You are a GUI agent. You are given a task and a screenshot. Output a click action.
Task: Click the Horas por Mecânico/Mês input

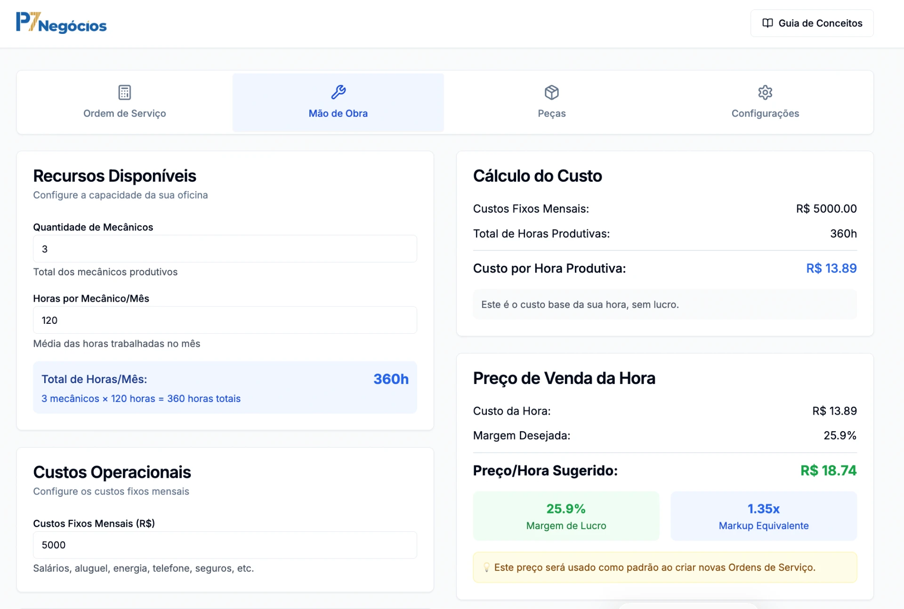coord(225,320)
